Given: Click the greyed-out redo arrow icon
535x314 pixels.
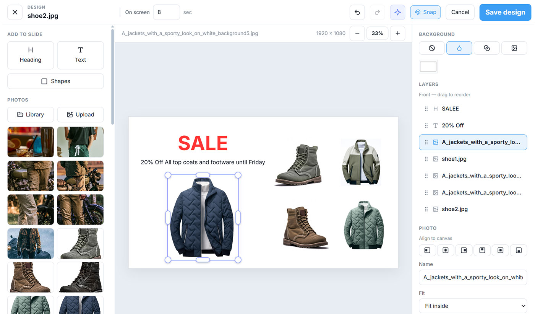Looking at the screenshot, I should pyautogui.click(x=377, y=12).
